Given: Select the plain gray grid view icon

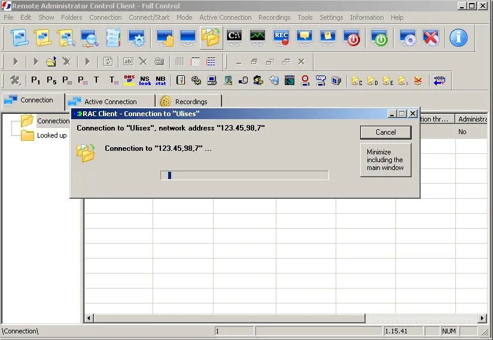Looking at the screenshot, I should tap(179, 61).
